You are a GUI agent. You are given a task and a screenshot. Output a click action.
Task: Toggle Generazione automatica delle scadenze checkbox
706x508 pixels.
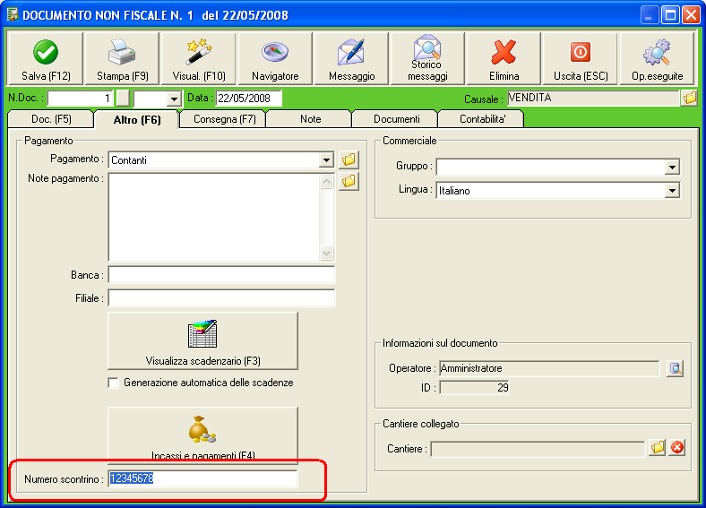tap(114, 383)
